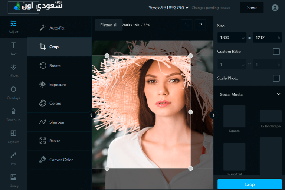285x190 pixels.
Task: Apply with the blue Crop button
Action: (249, 184)
